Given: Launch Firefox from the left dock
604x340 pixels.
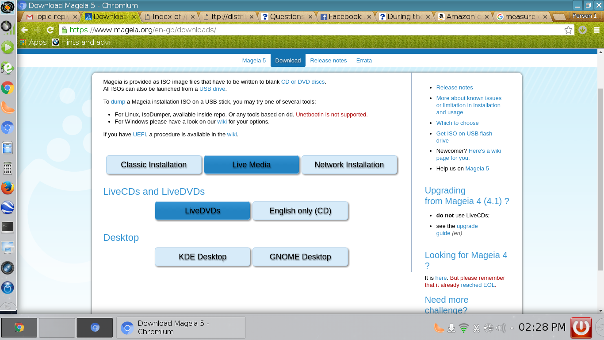Looking at the screenshot, I should (7, 188).
